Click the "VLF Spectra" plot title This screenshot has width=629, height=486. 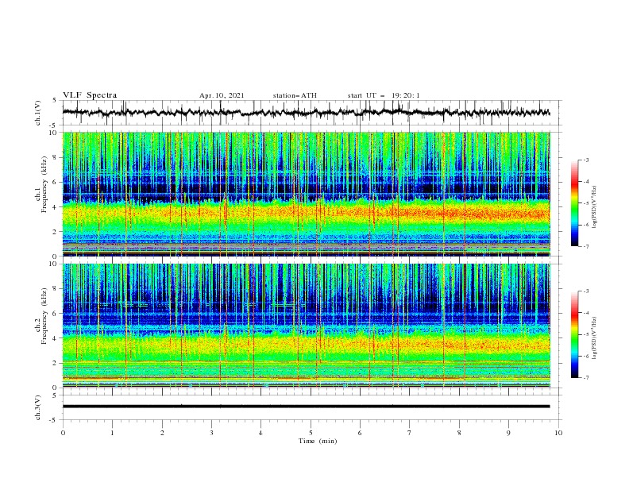pyautogui.click(x=90, y=95)
